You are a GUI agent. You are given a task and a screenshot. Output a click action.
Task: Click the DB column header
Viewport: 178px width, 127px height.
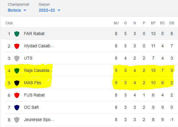172,23
